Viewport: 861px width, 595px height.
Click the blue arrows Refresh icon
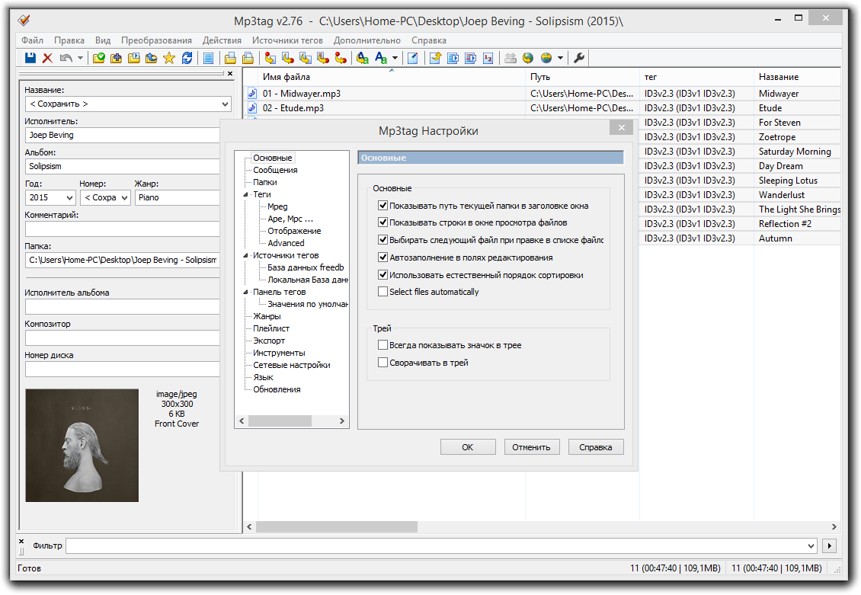187,58
